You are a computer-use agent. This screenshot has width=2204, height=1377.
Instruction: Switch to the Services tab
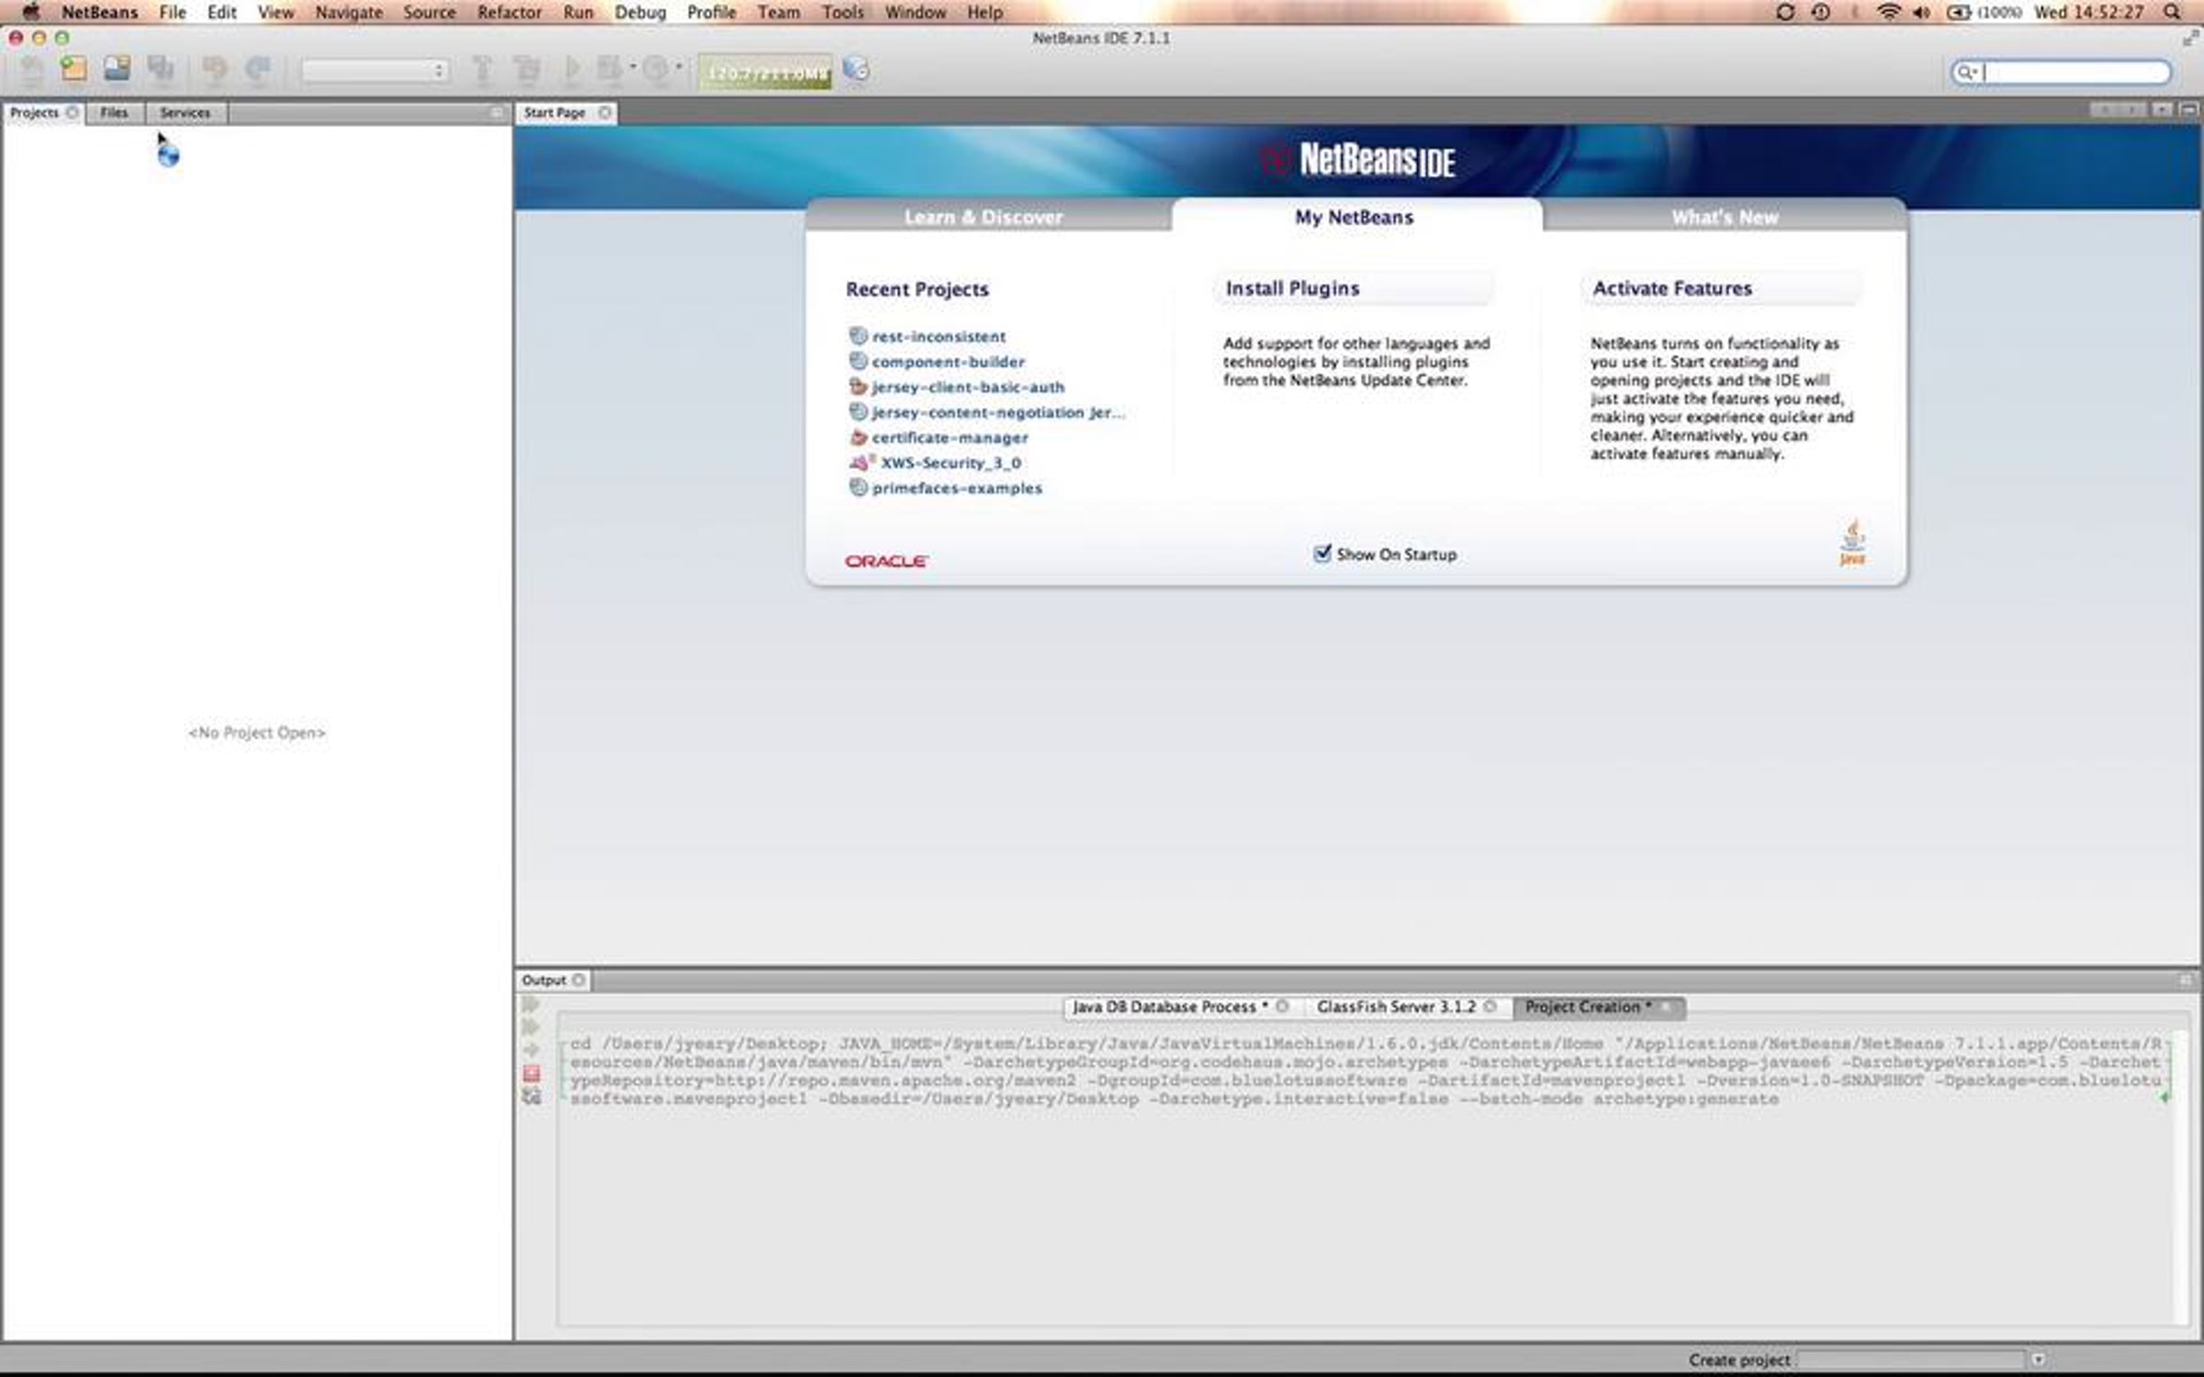185,112
